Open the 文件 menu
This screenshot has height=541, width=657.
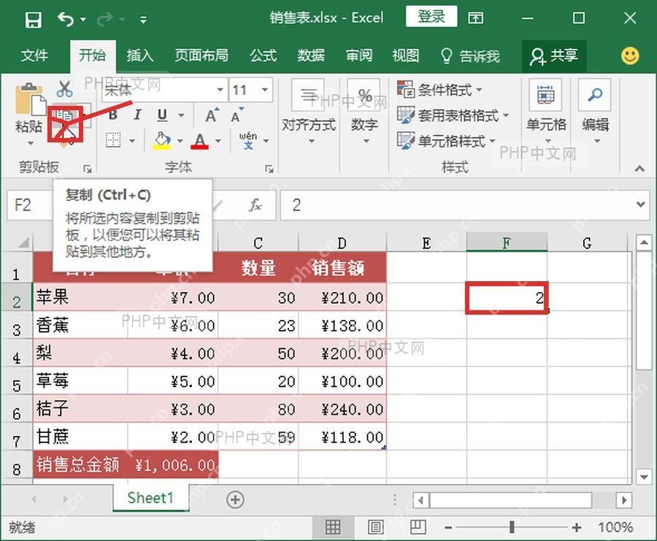(34, 55)
